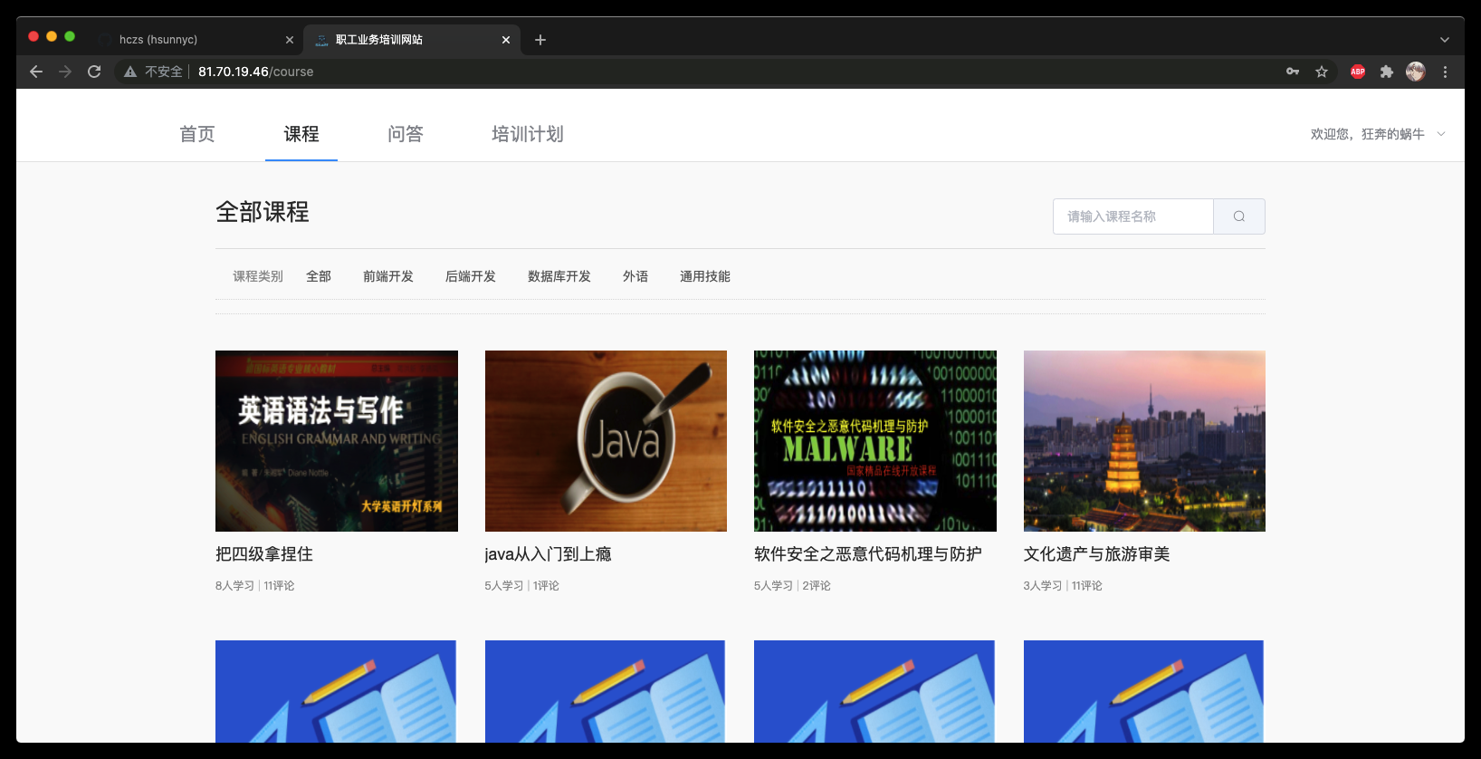Viewport: 1481px width, 759px height.
Task: Select the 职工业务培训网站 browser tab
Action: 412,40
